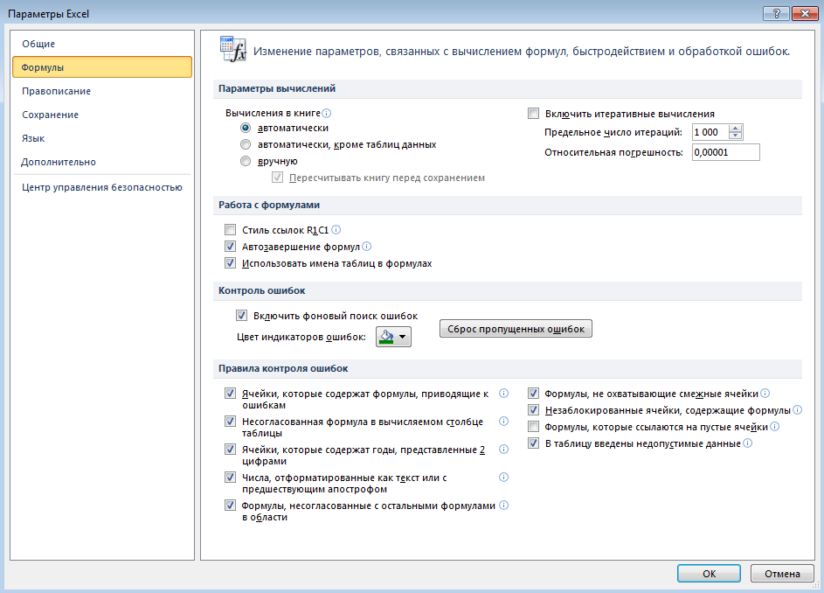This screenshot has width=824, height=593.
Task: Click info icon beside Автозавершение формул
Action: 367,247
